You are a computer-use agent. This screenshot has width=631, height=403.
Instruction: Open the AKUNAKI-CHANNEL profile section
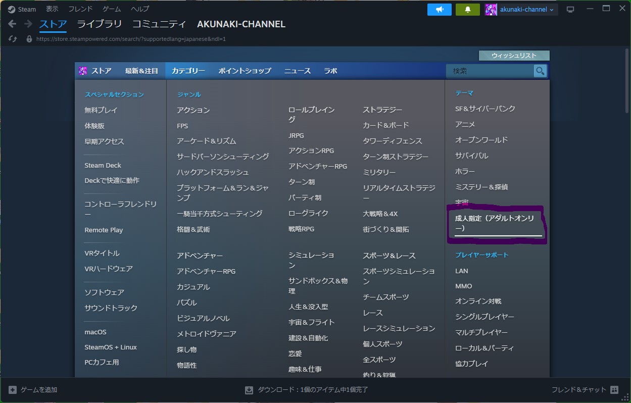[x=241, y=24]
